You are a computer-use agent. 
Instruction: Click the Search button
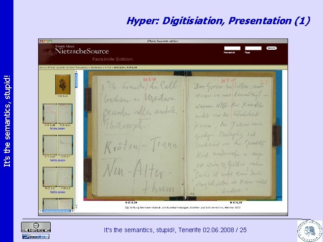(271, 48)
